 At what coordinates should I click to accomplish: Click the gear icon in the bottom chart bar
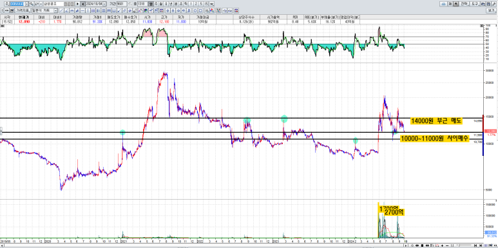click(x=412, y=245)
